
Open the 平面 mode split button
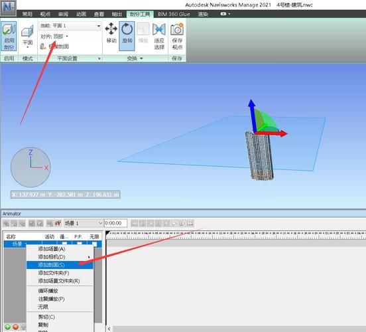(x=27, y=36)
